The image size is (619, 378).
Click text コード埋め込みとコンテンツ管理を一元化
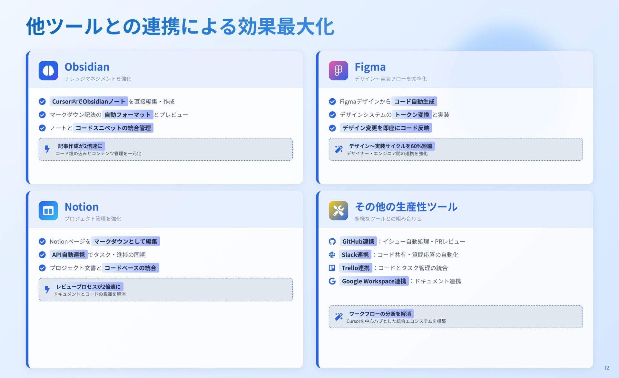pyautogui.click(x=98, y=154)
